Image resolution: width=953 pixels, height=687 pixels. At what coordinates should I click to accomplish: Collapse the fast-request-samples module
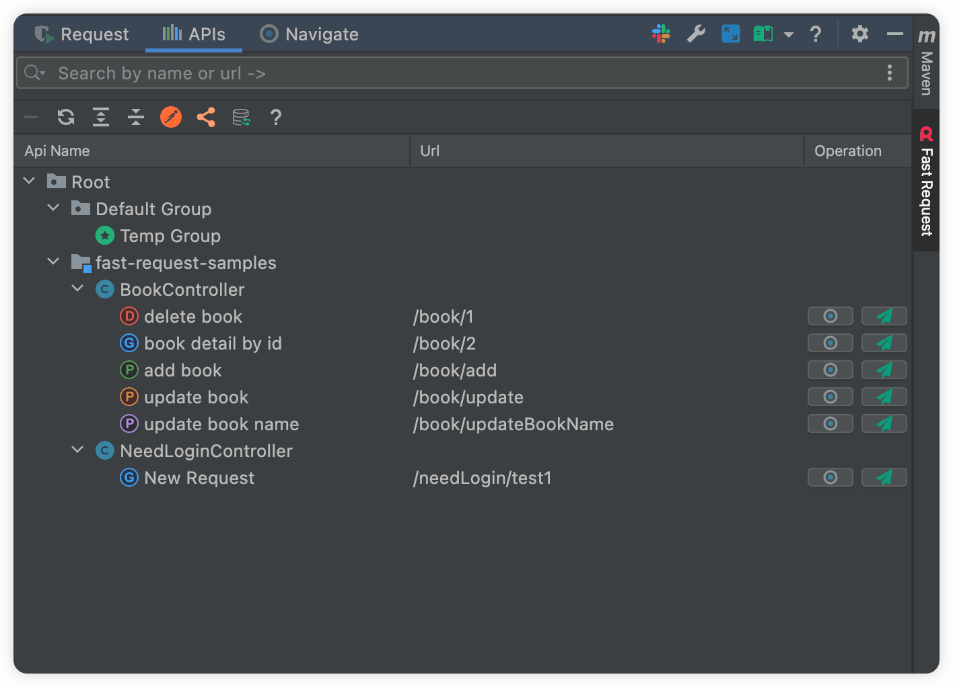[53, 261]
